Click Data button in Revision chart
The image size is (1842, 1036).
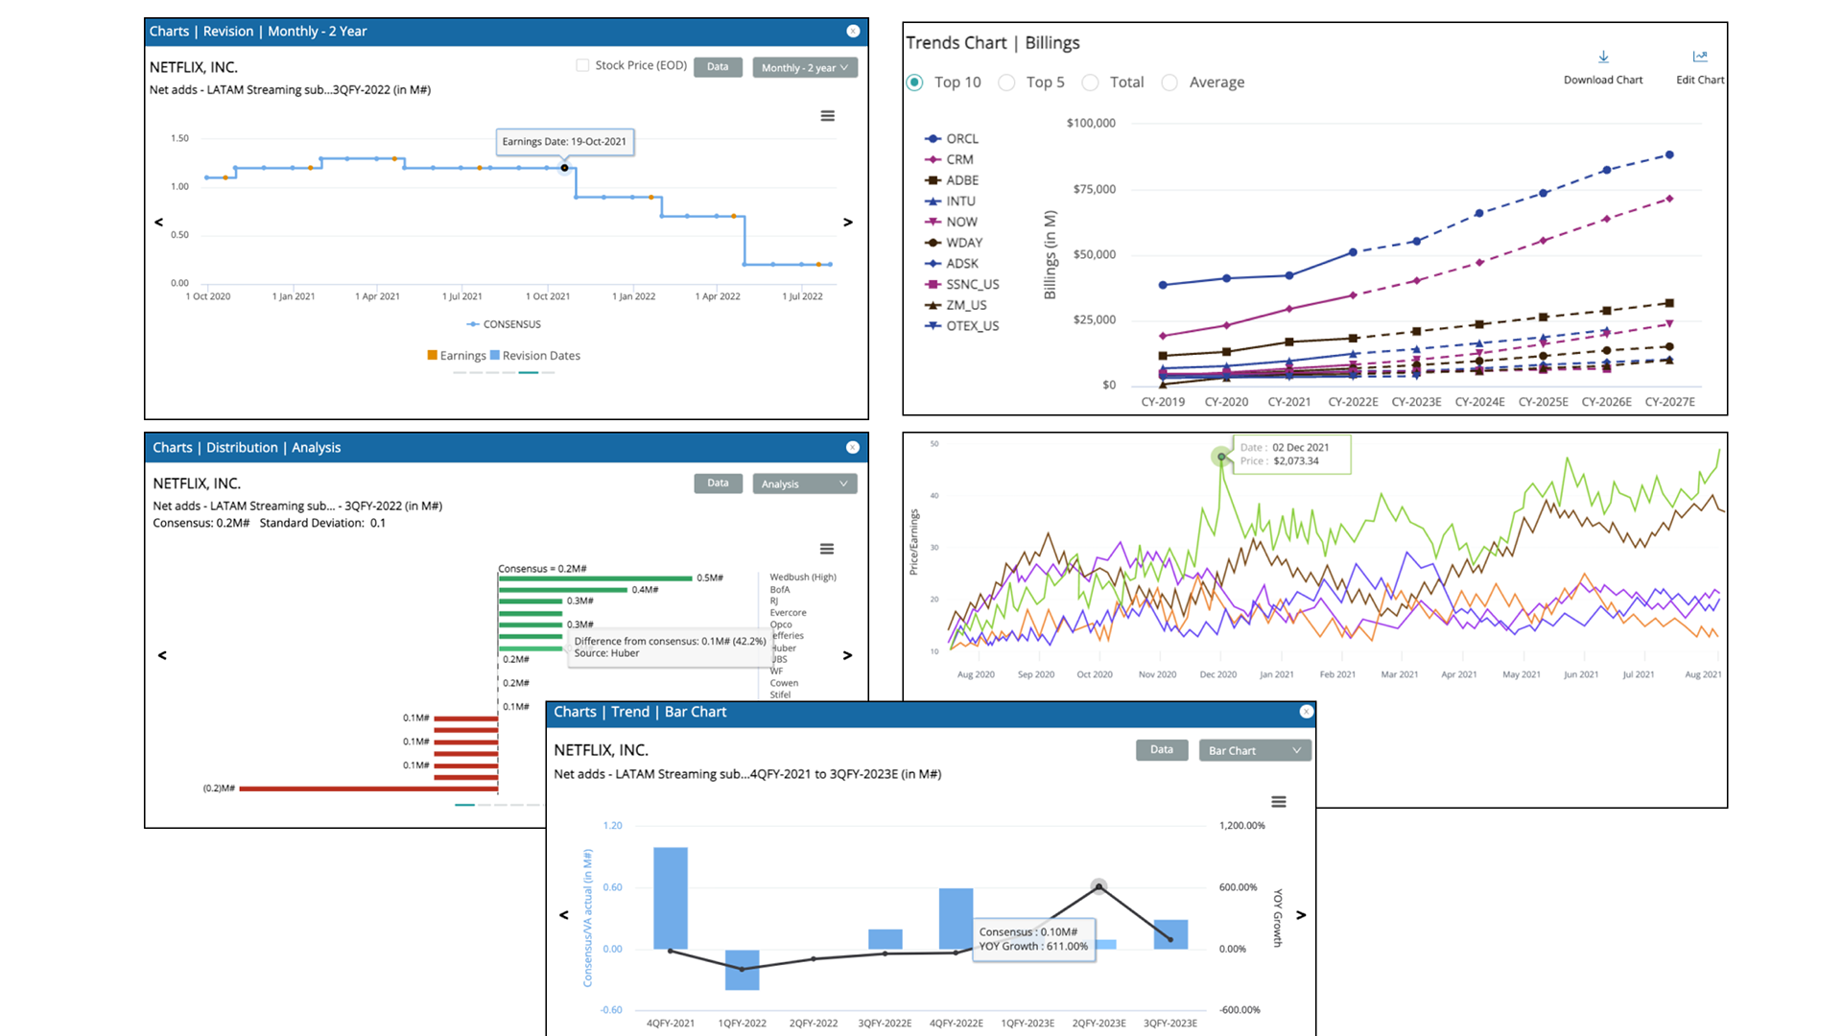tap(718, 67)
